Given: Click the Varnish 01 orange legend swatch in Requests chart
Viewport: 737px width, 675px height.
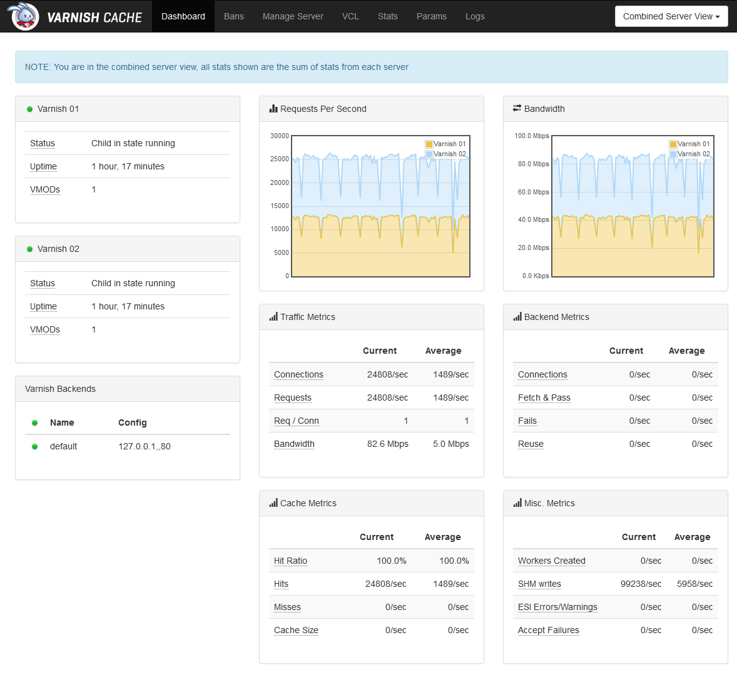Looking at the screenshot, I should (429, 144).
